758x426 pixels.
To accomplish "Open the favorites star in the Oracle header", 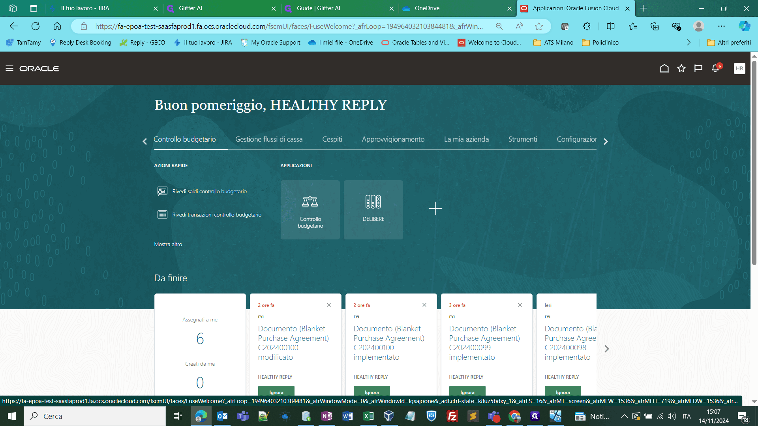I will coord(681,68).
